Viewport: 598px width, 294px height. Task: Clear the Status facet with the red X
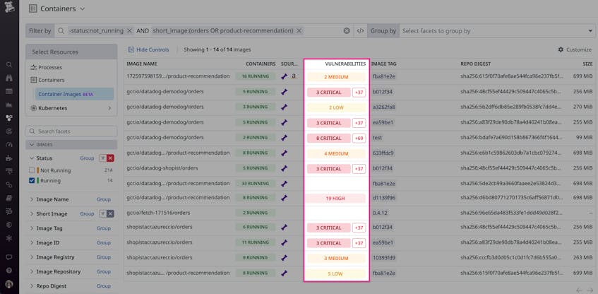click(111, 158)
